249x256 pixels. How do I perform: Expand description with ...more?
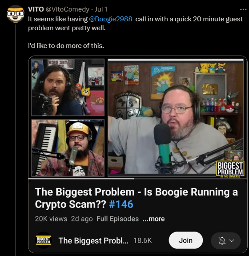pyautogui.click(x=153, y=219)
